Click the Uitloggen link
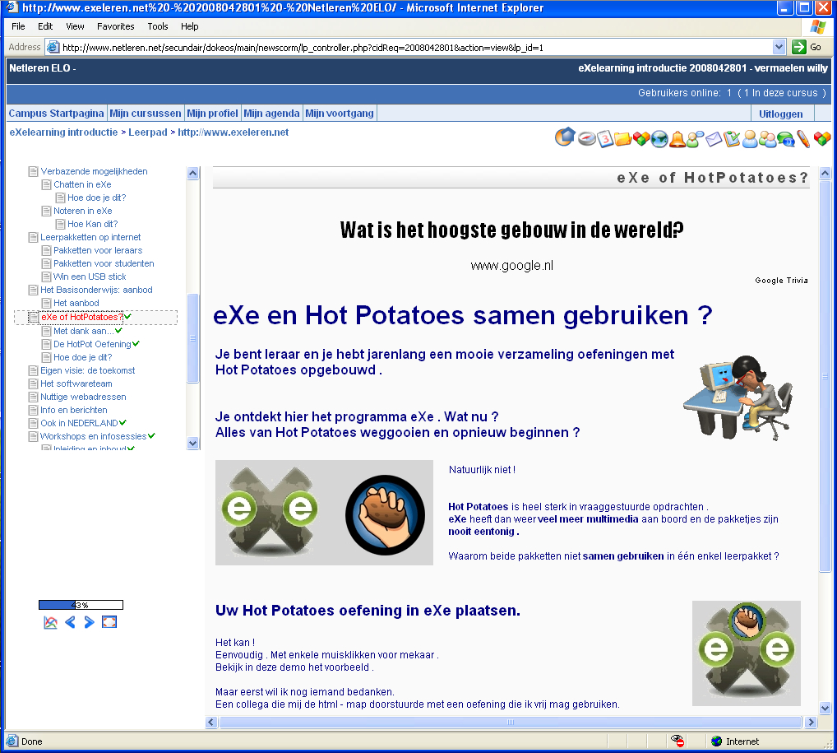The height and width of the screenshot is (753, 837). [780, 114]
